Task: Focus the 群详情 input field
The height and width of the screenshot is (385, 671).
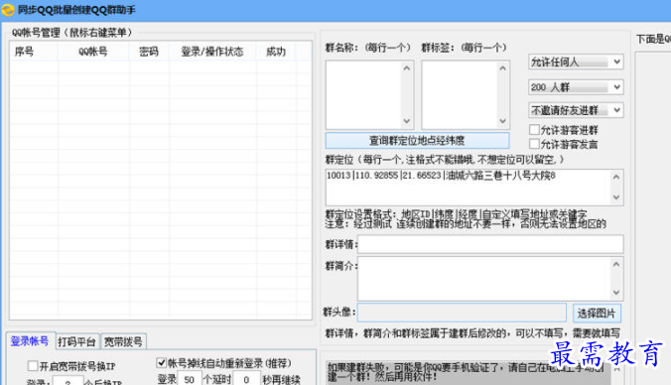Action: [x=490, y=244]
